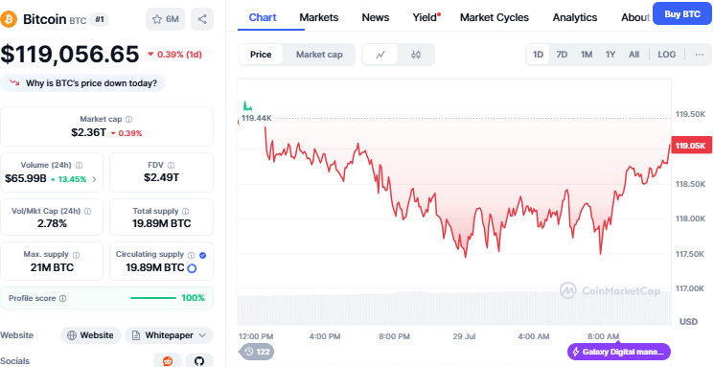714x367 pixels.
Task: Switch to the line chart icon
Action: point(380,55)
